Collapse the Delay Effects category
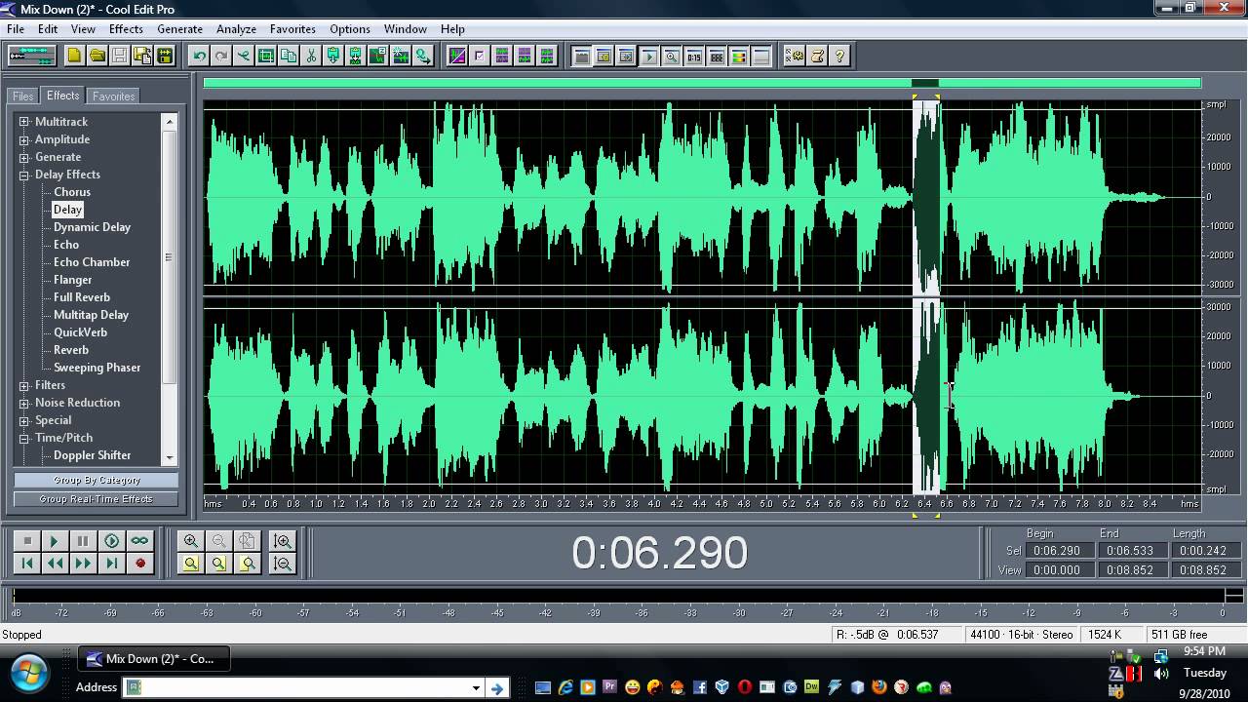The height and width of the screenshot is (702, 1248). pyautogui.click(x=24, y=175)
